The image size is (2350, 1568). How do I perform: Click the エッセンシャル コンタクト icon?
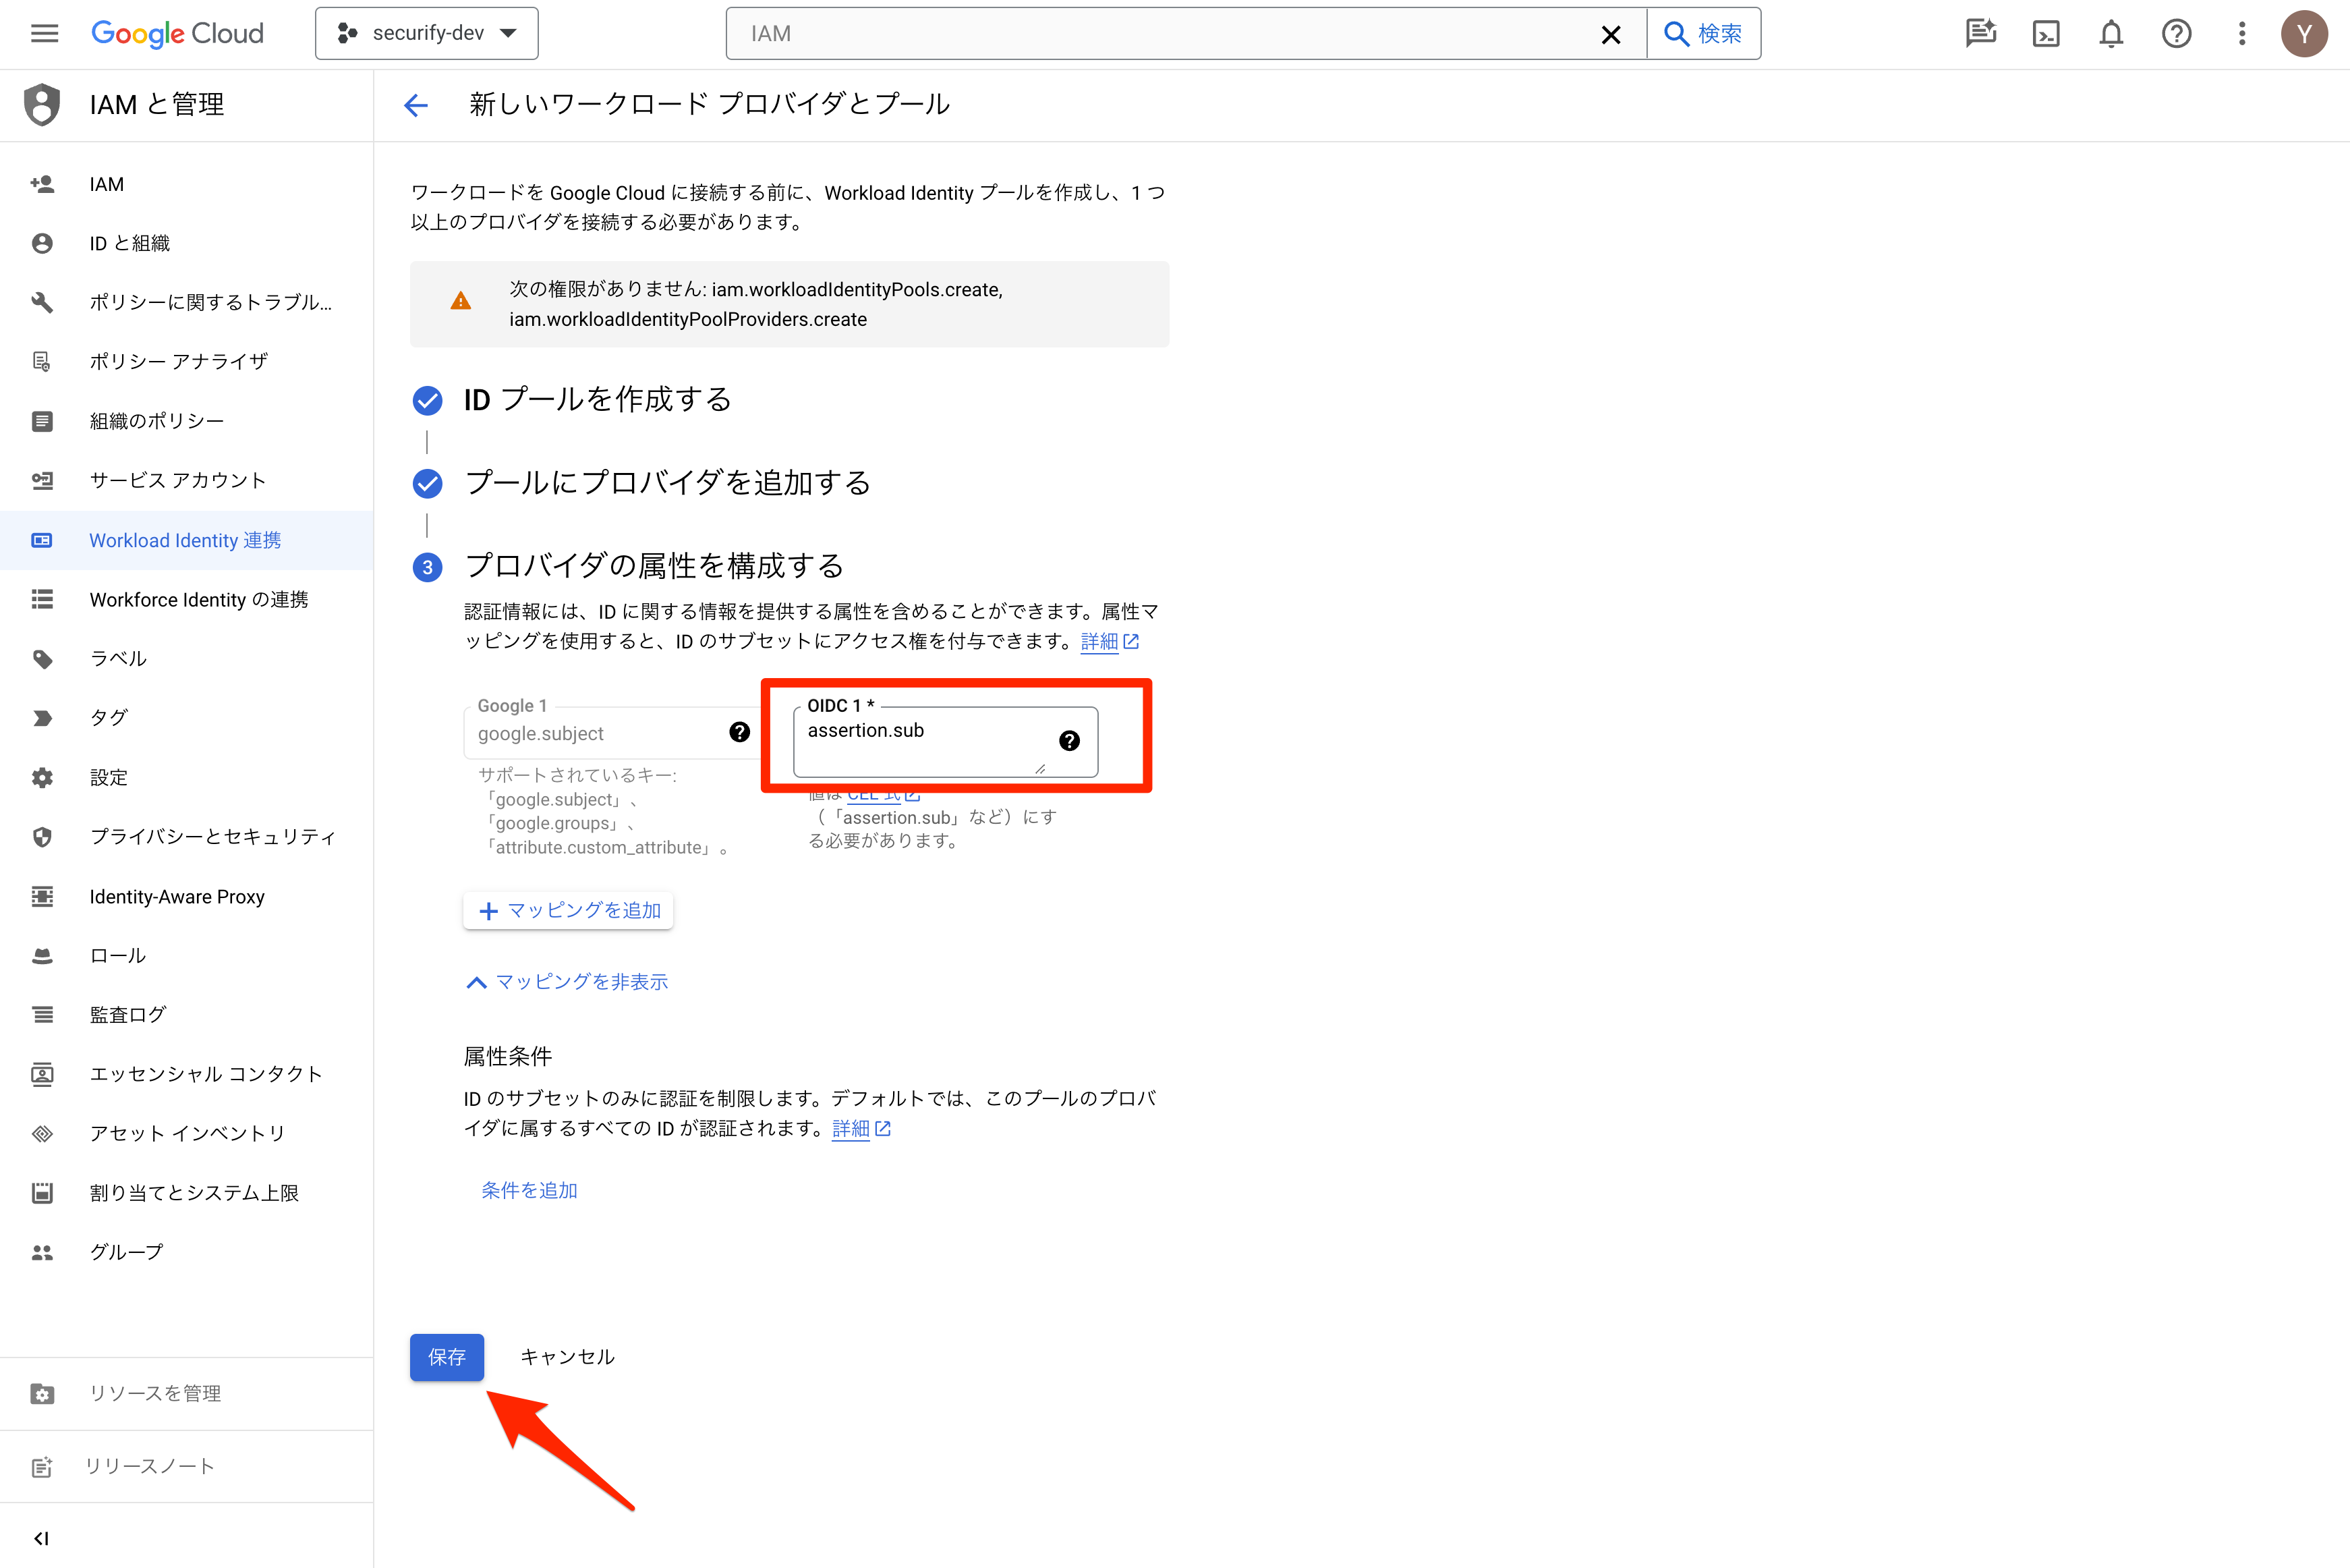point(42,1074)
